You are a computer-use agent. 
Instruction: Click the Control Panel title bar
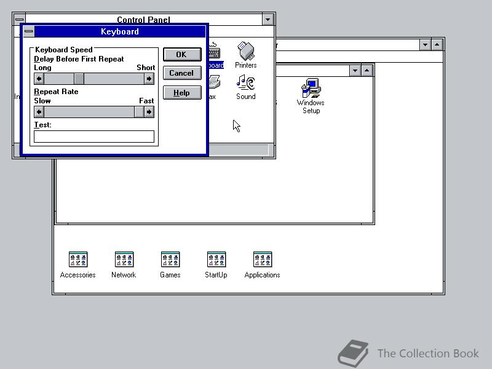pyautogui.click(x=143, y=20)
